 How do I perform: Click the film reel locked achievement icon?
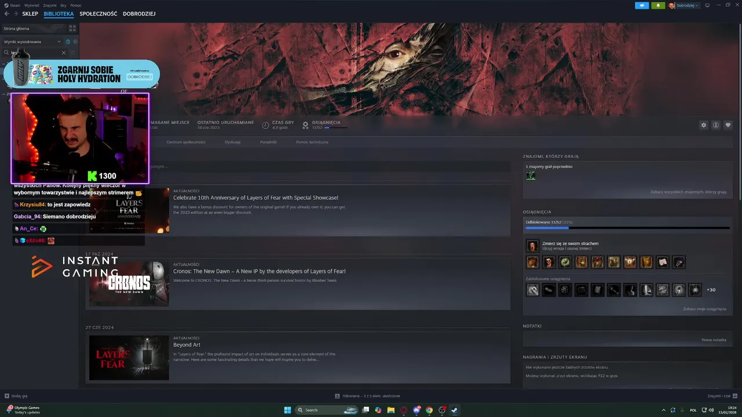pos(565,290)
